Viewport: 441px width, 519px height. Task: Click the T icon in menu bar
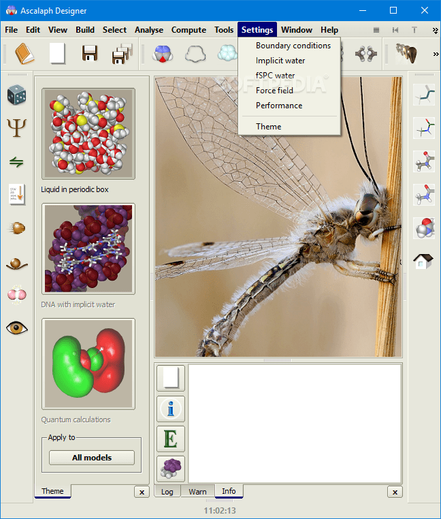pyautogui.click(x=414, y=30)
